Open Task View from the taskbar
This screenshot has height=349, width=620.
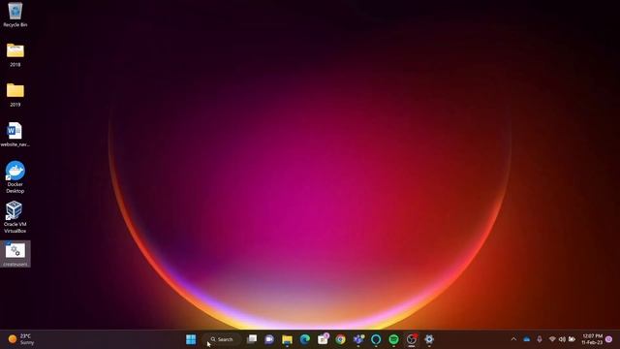click(252, 339)
